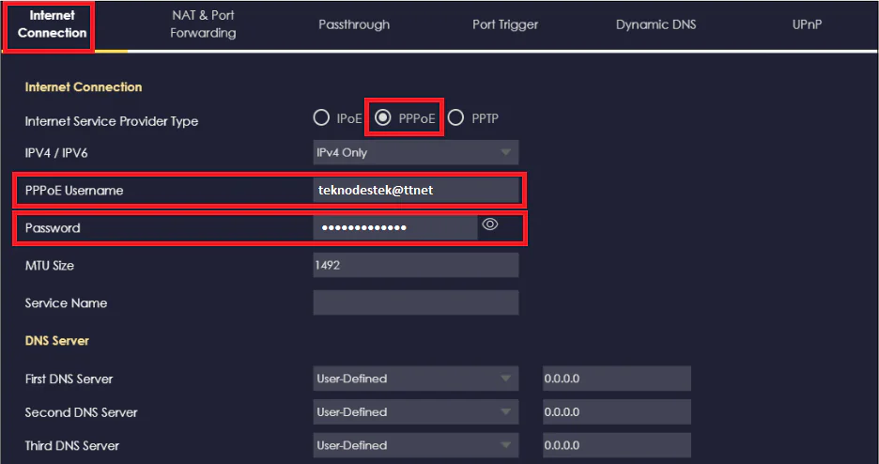Screen dimensions: 879x464
Task: Open the NAT & Port Forwarding tab
Action: pyautogui.click(x=203, y=25)
